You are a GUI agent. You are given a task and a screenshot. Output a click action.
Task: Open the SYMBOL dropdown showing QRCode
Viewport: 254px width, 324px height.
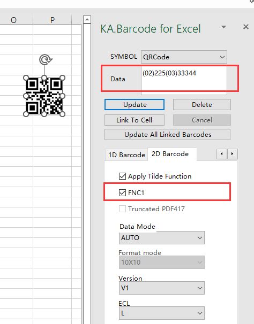coord(184,57)
